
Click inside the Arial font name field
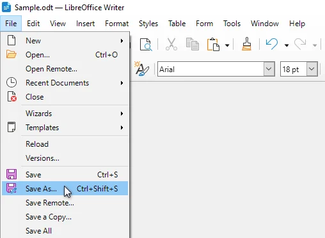[210, 69]
